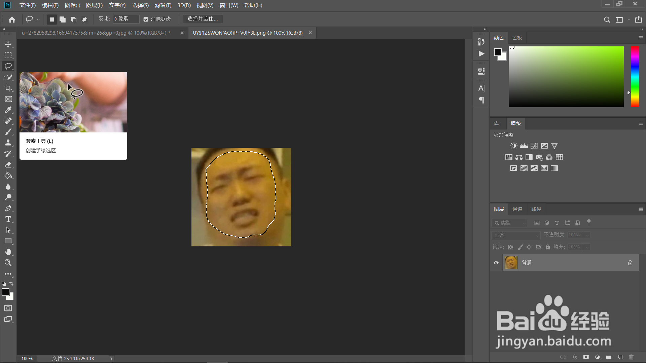Click the Brightness/Contrast adjustment icon
The width and height of the screenshot is (646, 363).
click(513, 146)
